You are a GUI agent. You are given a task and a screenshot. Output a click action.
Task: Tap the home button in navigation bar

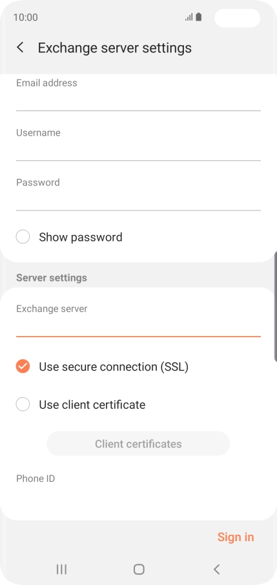coord(139,569)
